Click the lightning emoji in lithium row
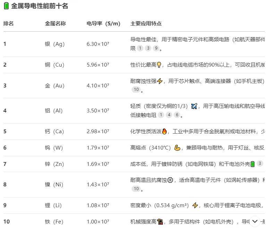The width and height of the screenshot is (266, 228). point(195,205)
